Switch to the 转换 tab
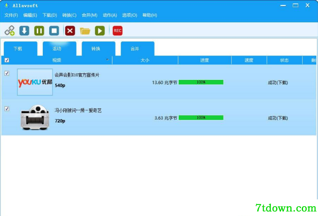Viewport: 318px width, 216px height. (x=98, y=49)
